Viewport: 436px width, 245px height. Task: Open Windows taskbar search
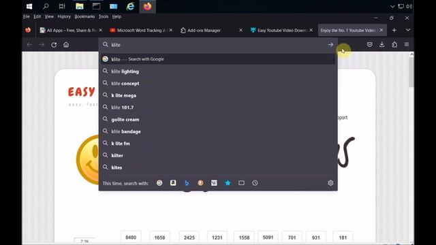46,6
